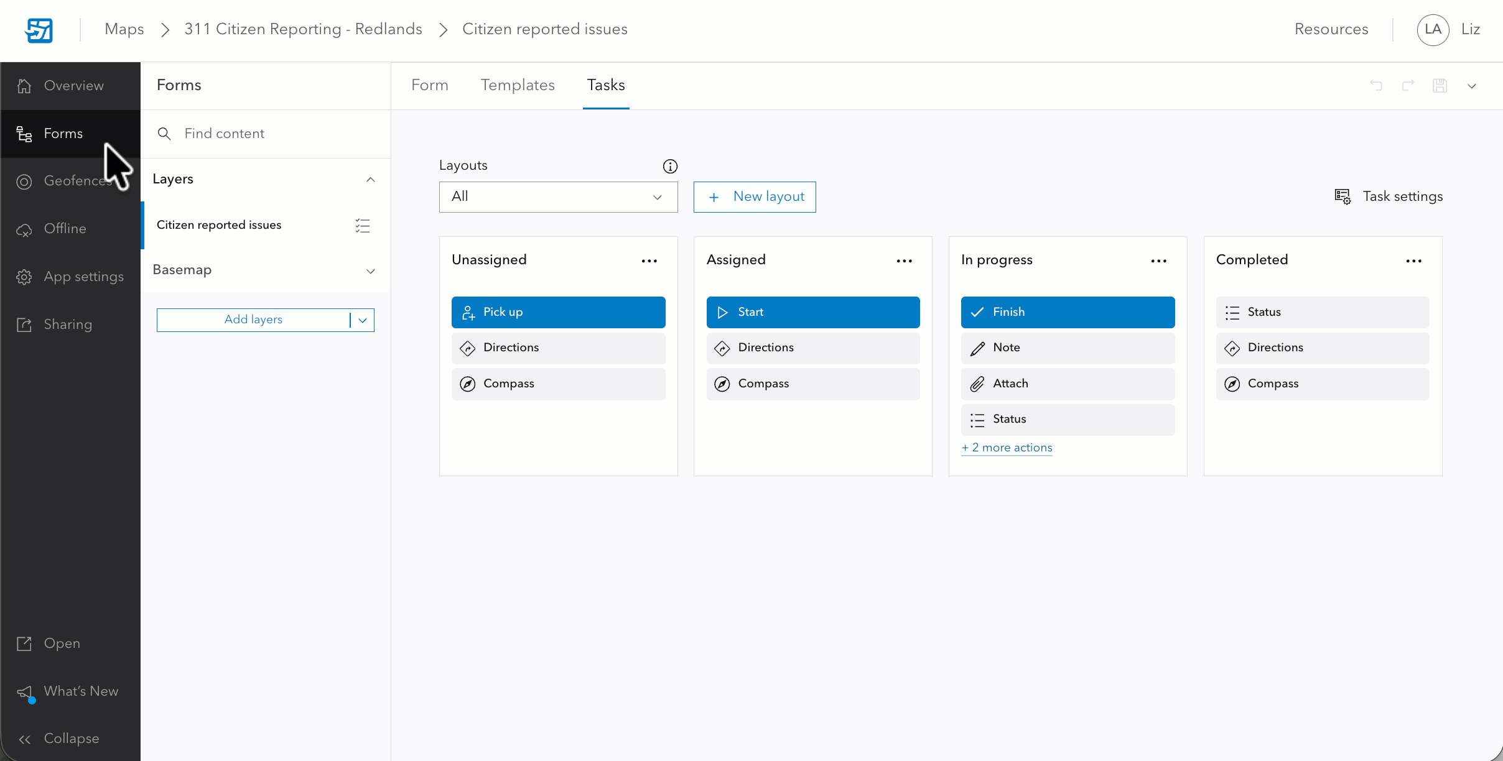Screen dimensions: 1503x761
Task: Open App settings from the sidebar
Action: coord(83,277)
